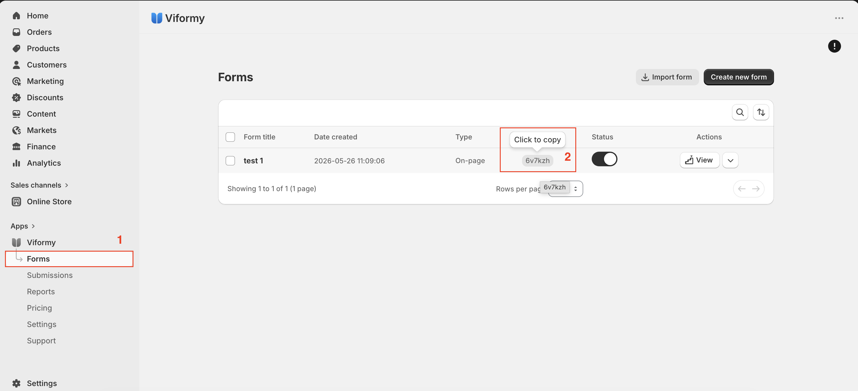Click the Create new form button
Viewport: 858px width, 391px height.
738,77
